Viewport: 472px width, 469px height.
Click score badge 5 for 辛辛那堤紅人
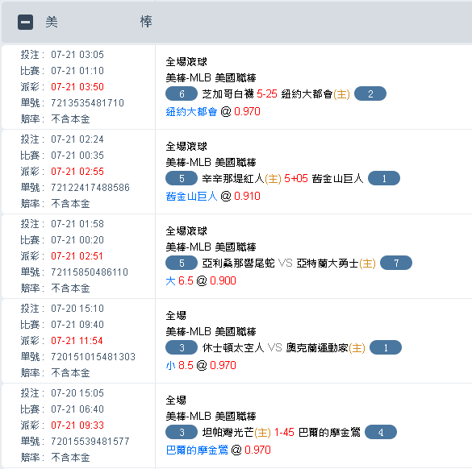pos(182,178)
